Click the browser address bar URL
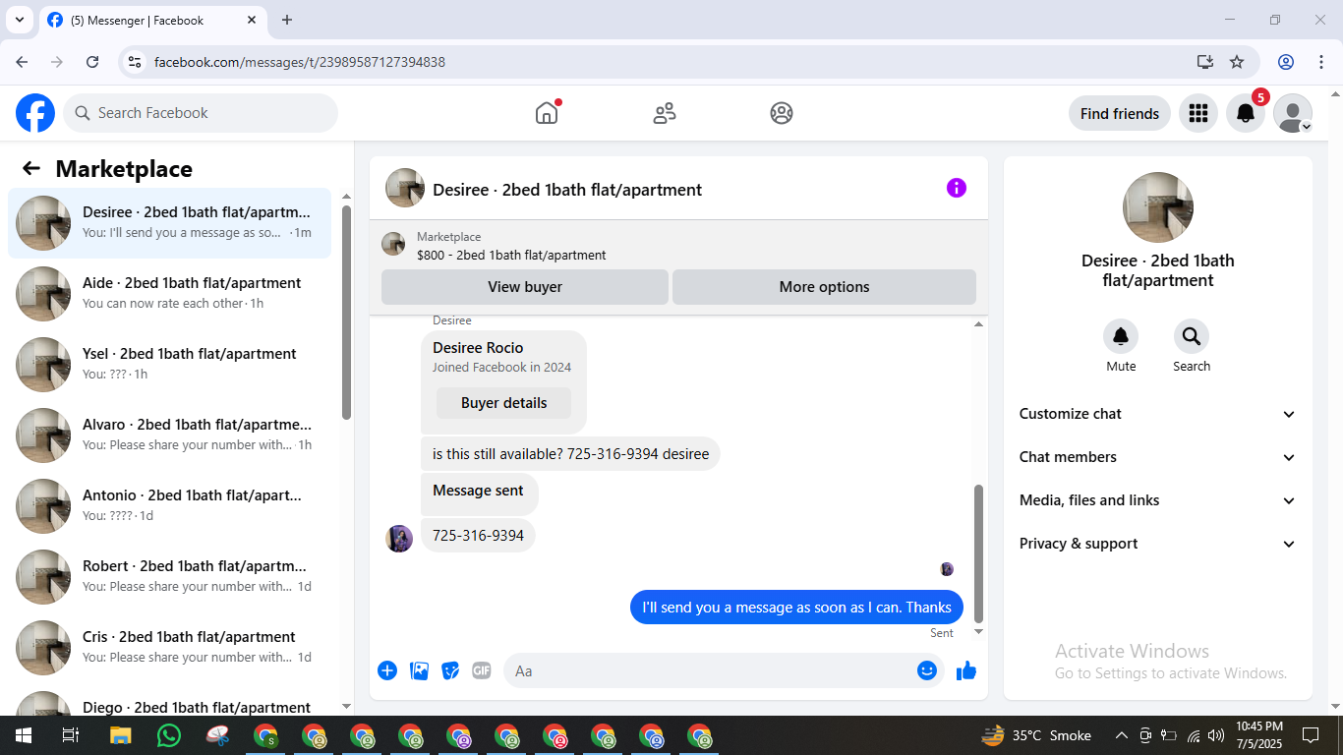The height and width of the screenshot is (755, 1343). 300,62
